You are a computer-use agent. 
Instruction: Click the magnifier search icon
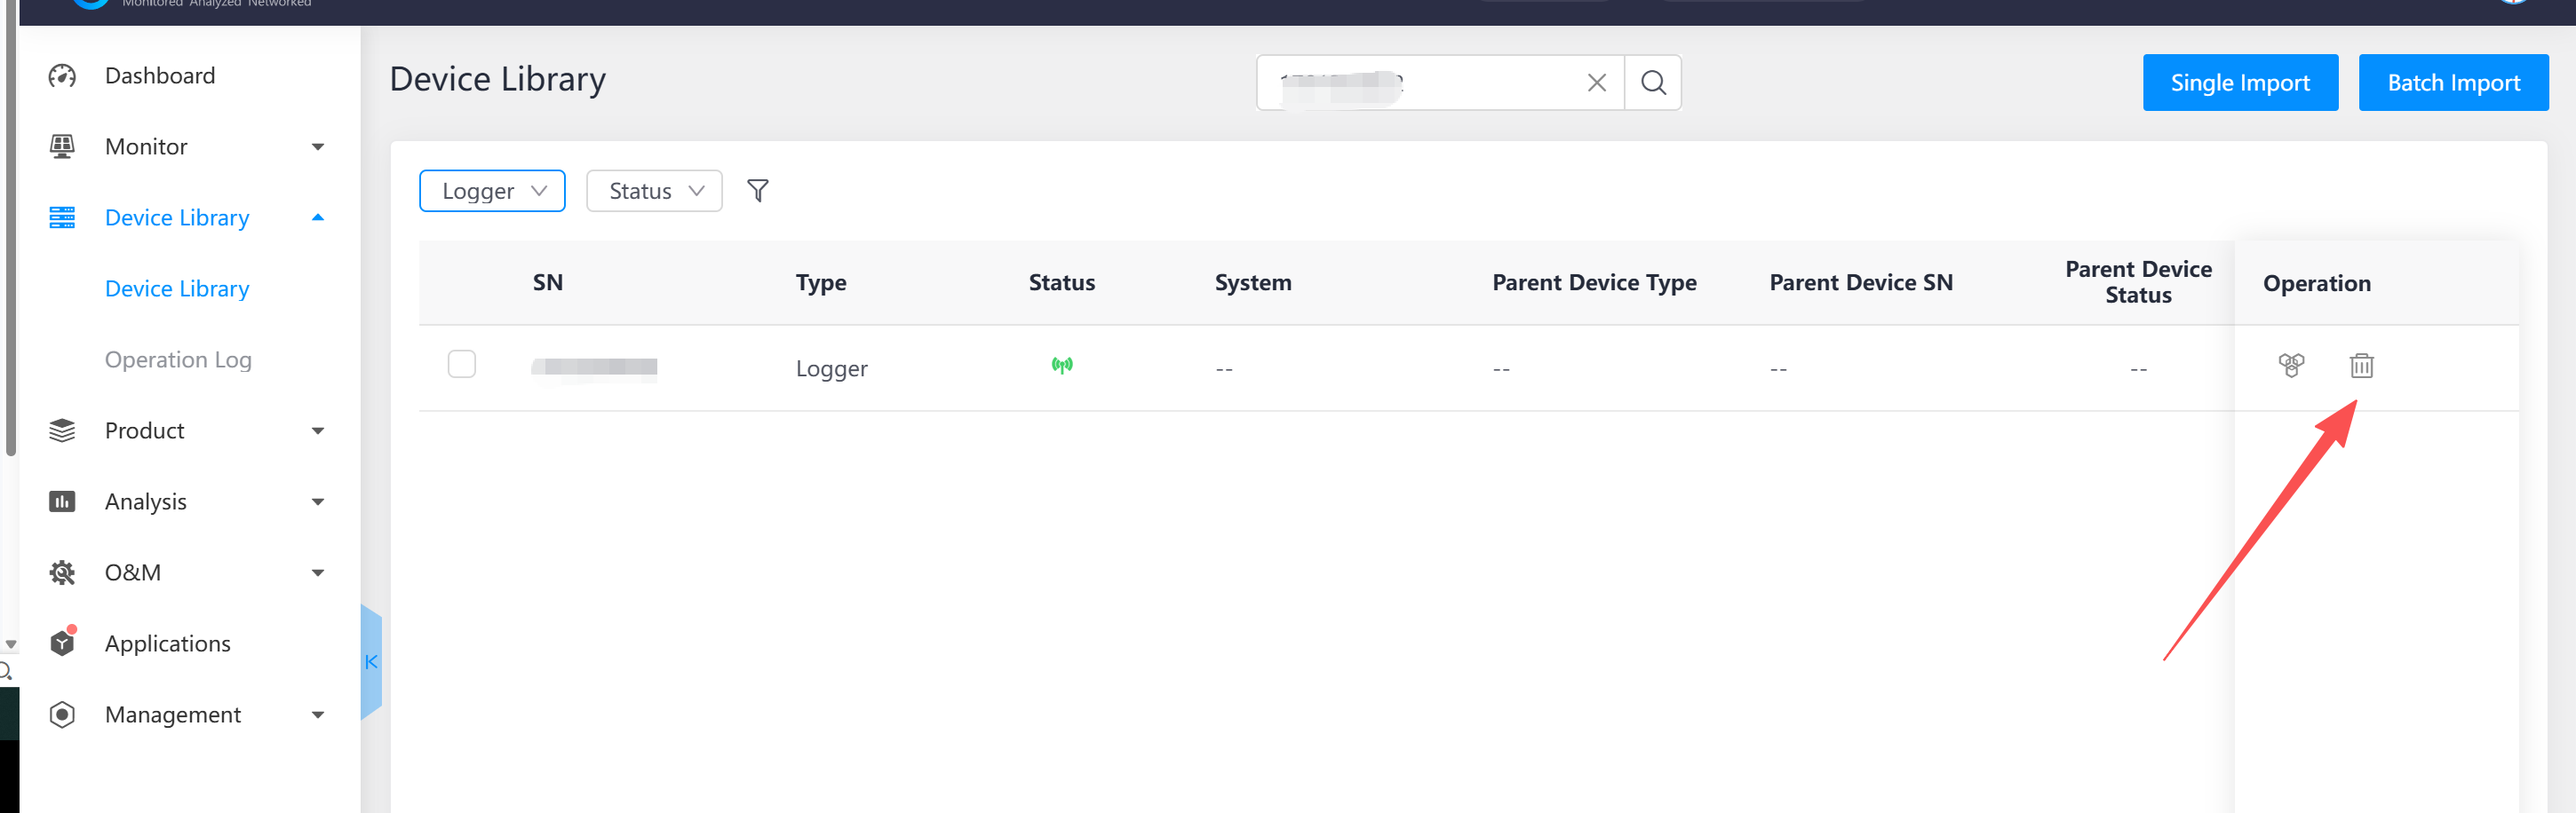click(1653, 83)
